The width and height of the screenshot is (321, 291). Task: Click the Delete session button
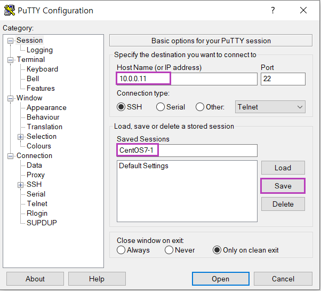[x=283, y=204]
